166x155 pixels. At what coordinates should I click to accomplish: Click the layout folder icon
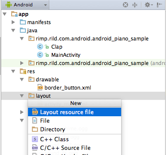(x=31, y=96)
